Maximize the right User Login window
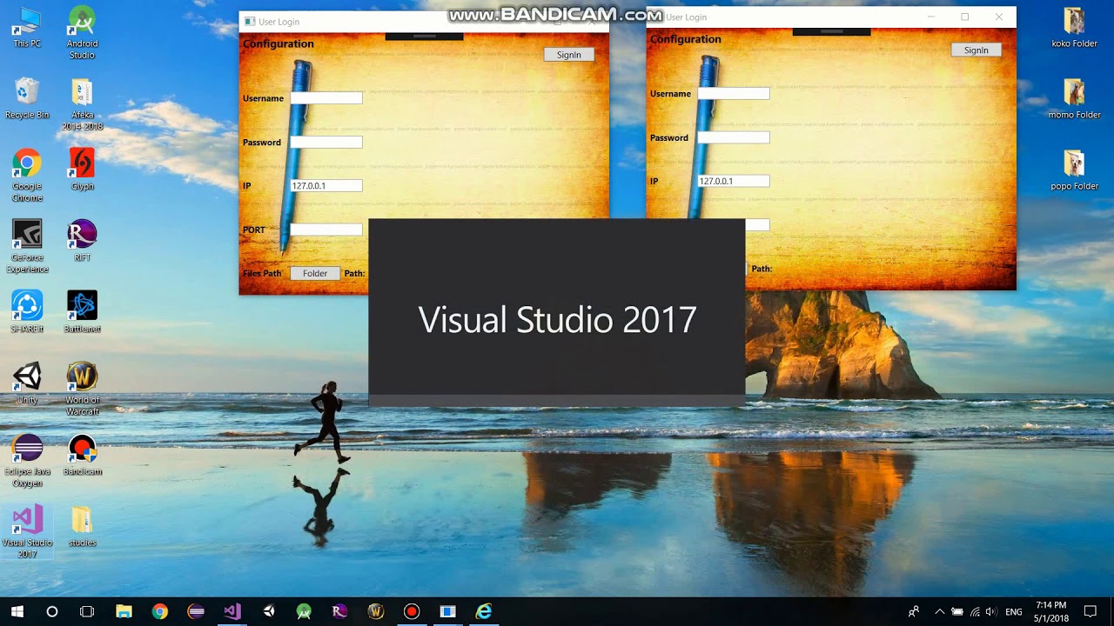 [964, 17]
